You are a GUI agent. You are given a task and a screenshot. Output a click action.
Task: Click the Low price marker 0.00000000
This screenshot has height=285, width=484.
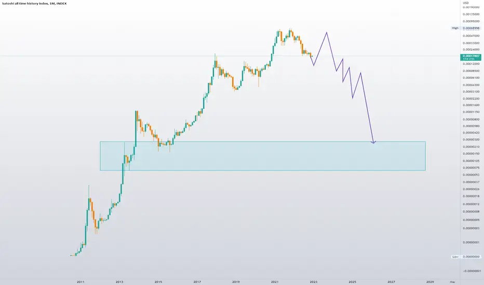click(471, 256)
